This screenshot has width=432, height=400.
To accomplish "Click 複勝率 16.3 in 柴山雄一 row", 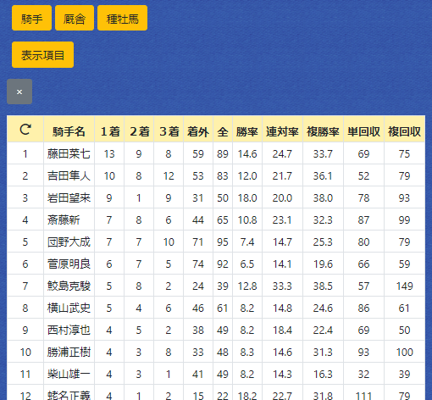I will pos(323,375).
